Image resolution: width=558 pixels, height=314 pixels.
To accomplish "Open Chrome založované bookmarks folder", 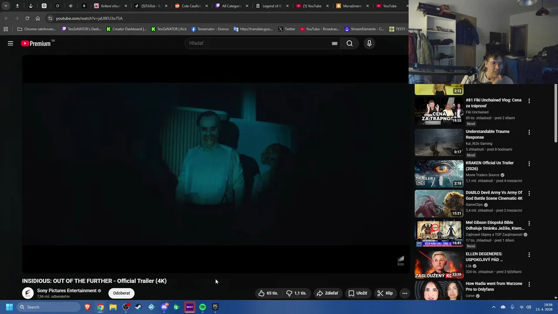I will tap(37, 29).
